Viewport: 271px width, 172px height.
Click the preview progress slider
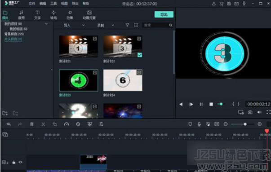coord(221,104)
